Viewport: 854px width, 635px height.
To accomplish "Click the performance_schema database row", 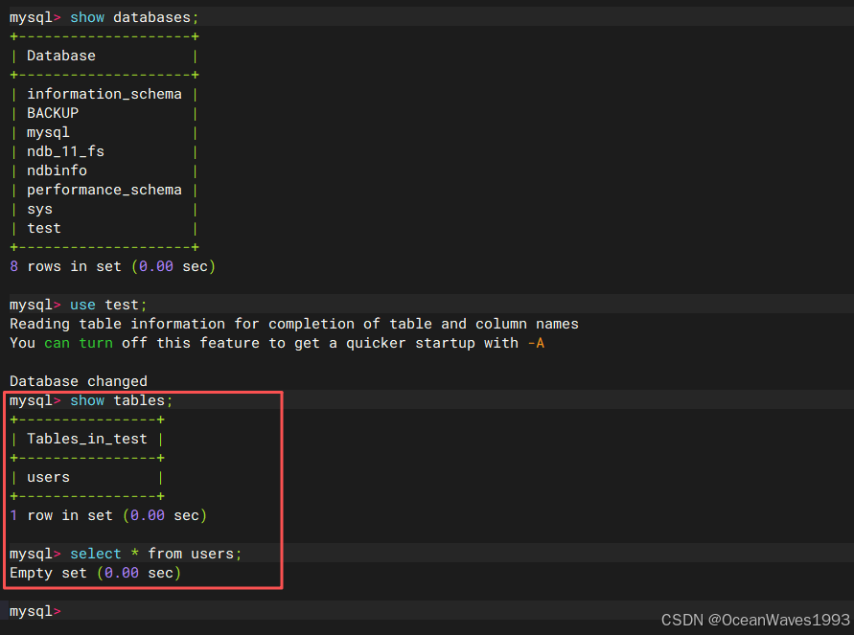I will coord(104,190).
